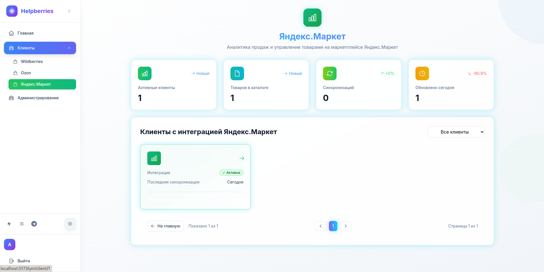
Task: Click the Синхронизаций refresh icon
Action: tap(330, 73)
